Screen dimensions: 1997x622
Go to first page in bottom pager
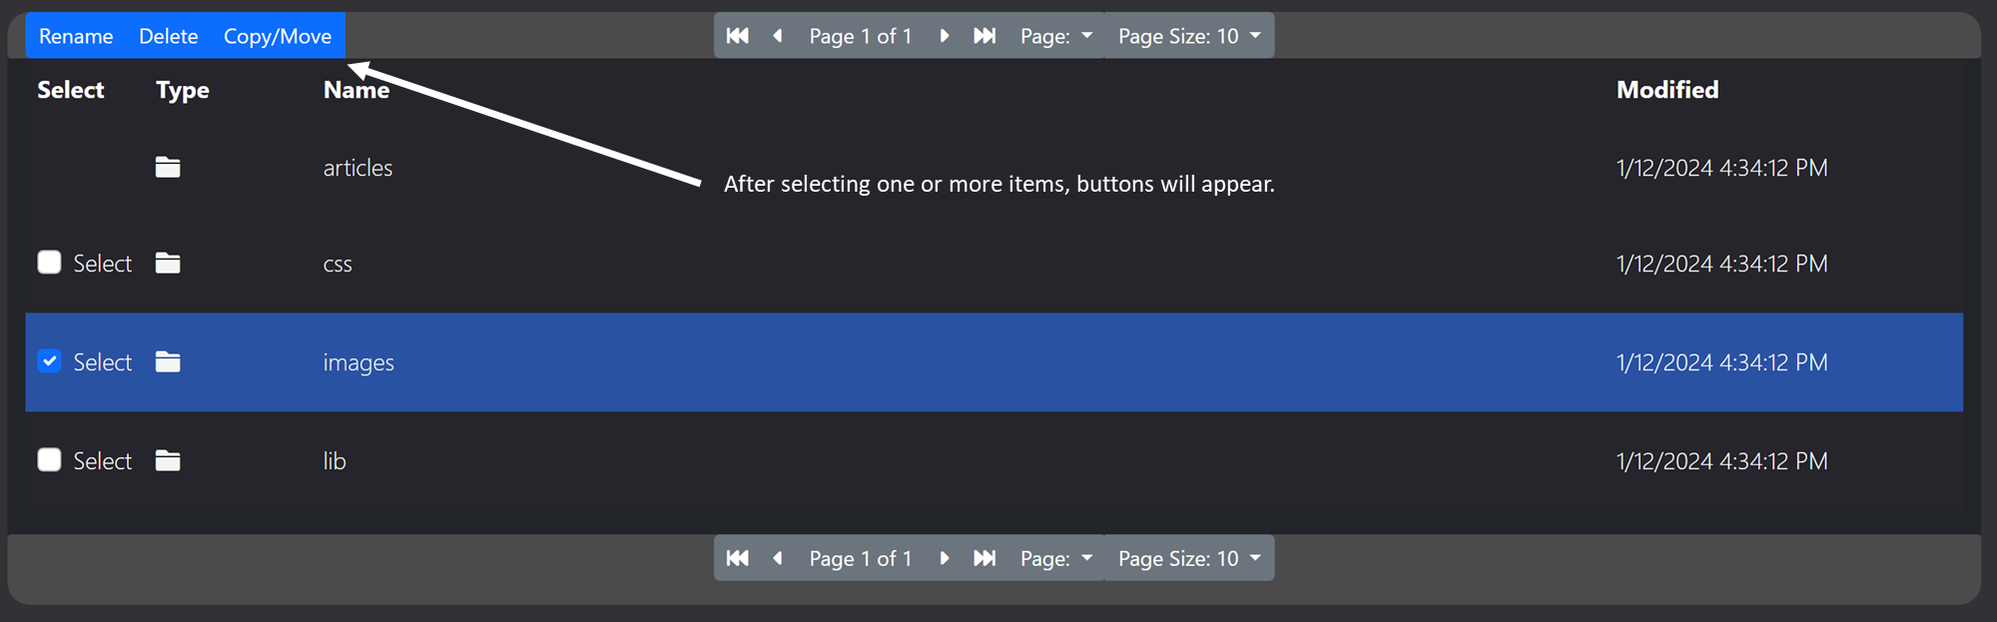[x=738, y=558]
